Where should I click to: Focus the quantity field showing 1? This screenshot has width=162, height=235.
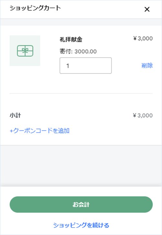coord(86,65)
